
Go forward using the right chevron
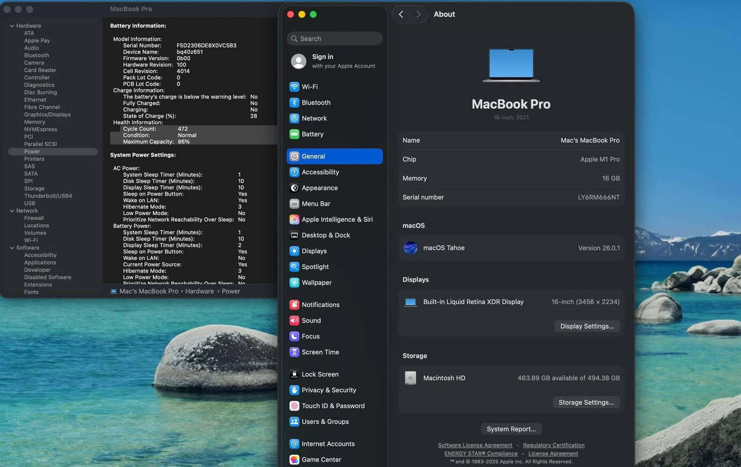click(x=418, y=15)
